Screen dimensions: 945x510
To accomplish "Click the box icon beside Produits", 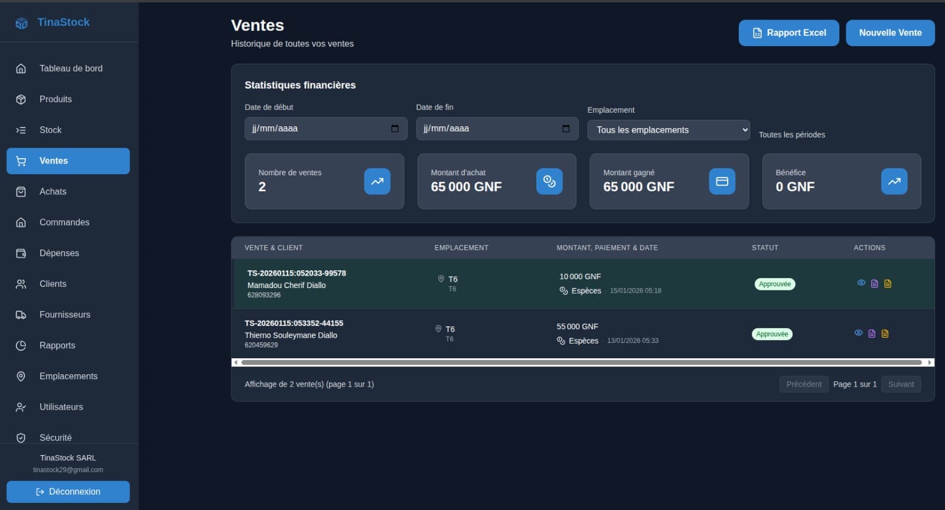I will tap(21, 99).
